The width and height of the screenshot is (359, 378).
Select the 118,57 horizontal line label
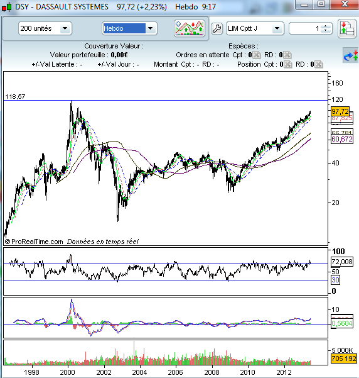15,97
